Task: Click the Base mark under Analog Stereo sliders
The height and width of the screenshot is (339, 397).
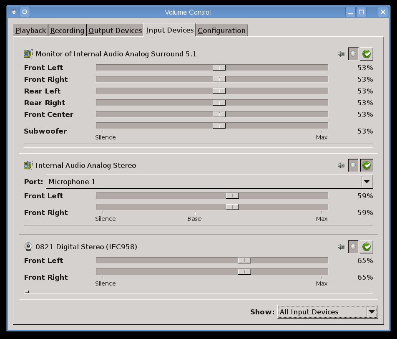Action: (x=194, y=219)
